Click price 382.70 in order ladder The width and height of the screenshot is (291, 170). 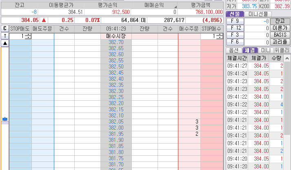coord(116,42)
